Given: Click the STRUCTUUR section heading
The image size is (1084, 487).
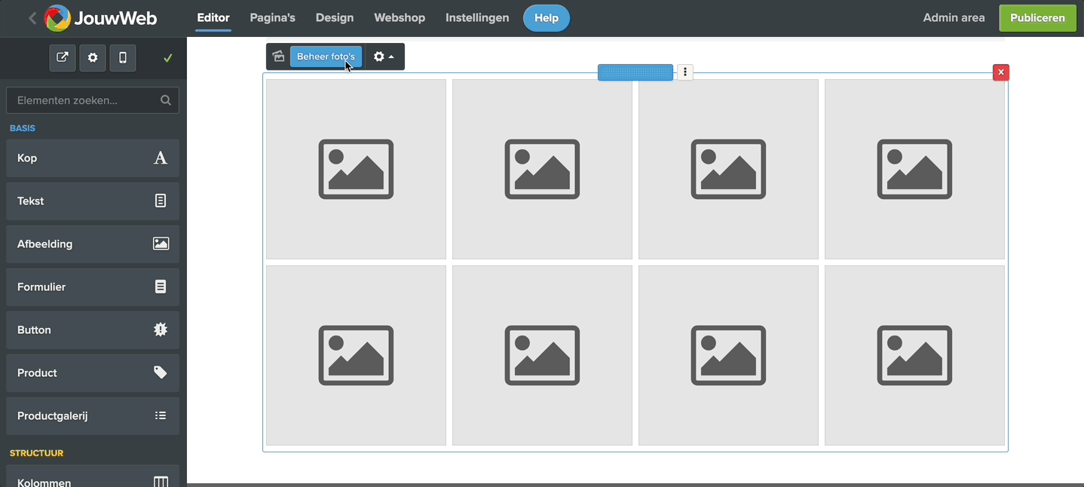Looking at the screenshot, I should click(x=36, y=453).
